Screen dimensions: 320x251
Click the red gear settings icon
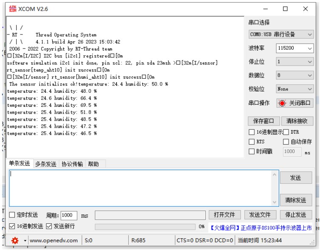coord(15,241)
